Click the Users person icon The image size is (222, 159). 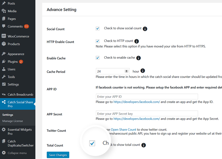click(x=4, y=69)
